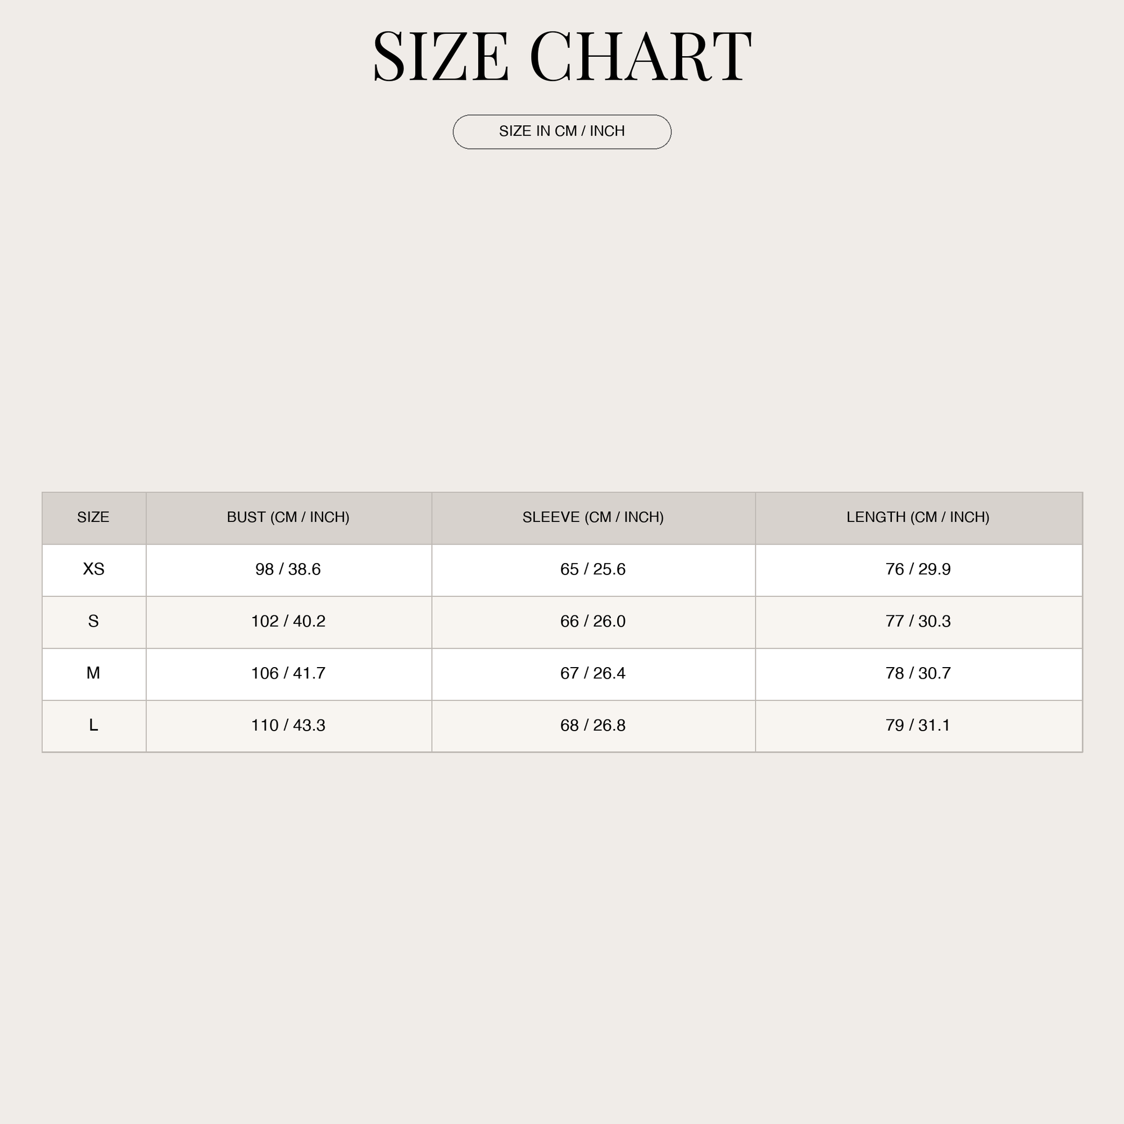The height and width of the screenshot is (1124, 1124).
Task: Select the bust value 106 / 41.7
Action: click(288, 673)
